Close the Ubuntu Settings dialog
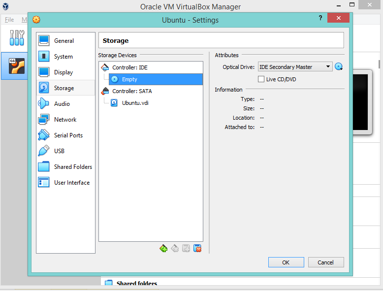This screenshot has height=293, width=383. [338, 18]
